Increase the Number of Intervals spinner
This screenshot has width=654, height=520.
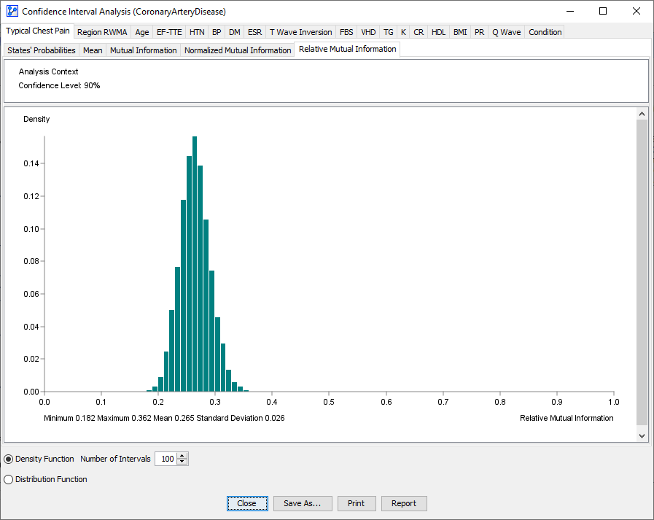[182, 456]
